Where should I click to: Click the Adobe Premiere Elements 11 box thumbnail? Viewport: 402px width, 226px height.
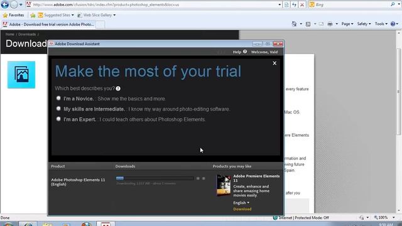coord(224,185)
